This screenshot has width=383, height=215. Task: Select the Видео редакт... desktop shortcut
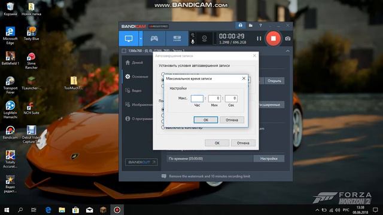[10, 185]
